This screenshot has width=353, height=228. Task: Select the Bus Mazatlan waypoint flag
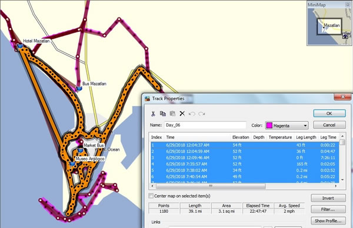tap(79, 89)
